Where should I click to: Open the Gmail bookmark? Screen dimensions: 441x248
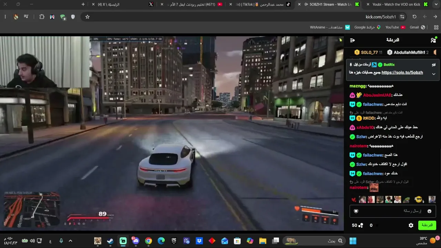[417, 27]
